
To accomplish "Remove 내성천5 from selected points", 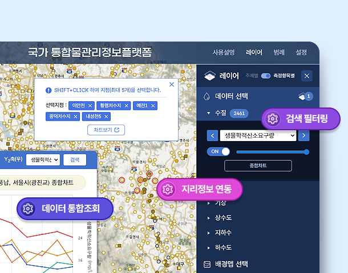I will click(x=106, y=117).
